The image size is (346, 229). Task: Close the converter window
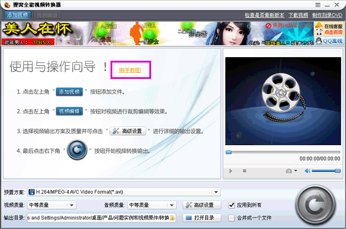[337, 5]
